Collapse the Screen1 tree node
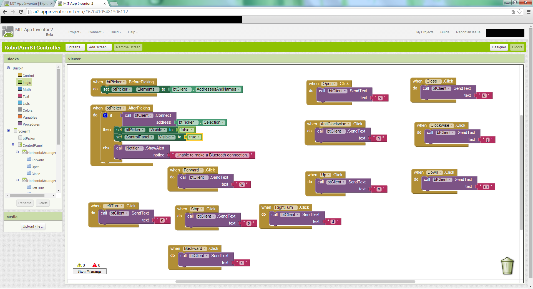Screen dimensions: 533x289 pyautogui.click(x=8, y=131)
